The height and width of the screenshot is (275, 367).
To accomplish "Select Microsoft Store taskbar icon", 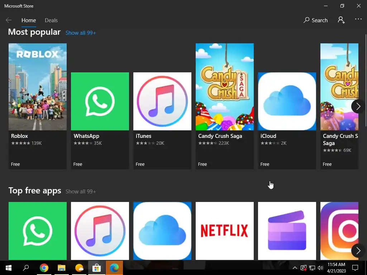I will [96, 268].
